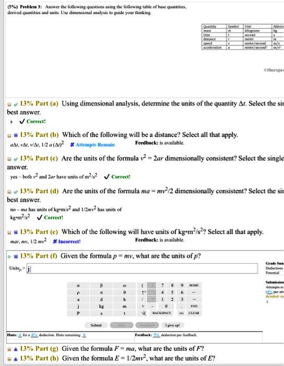Click the END key on the keypad
Image resolution: width=284 pixels, height=366 pixels.
click(194, 306)
